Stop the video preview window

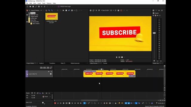coord(122,57)
